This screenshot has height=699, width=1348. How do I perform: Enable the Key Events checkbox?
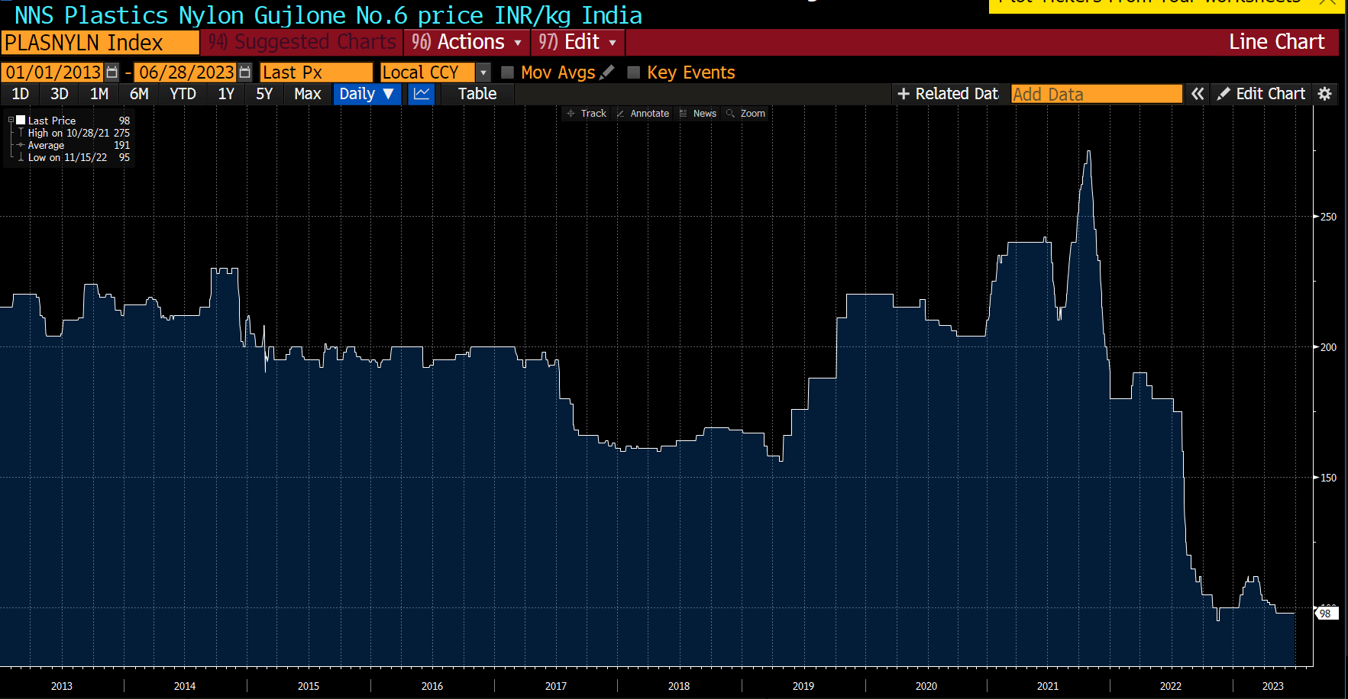pyautogui.click(x=634, y=72)
